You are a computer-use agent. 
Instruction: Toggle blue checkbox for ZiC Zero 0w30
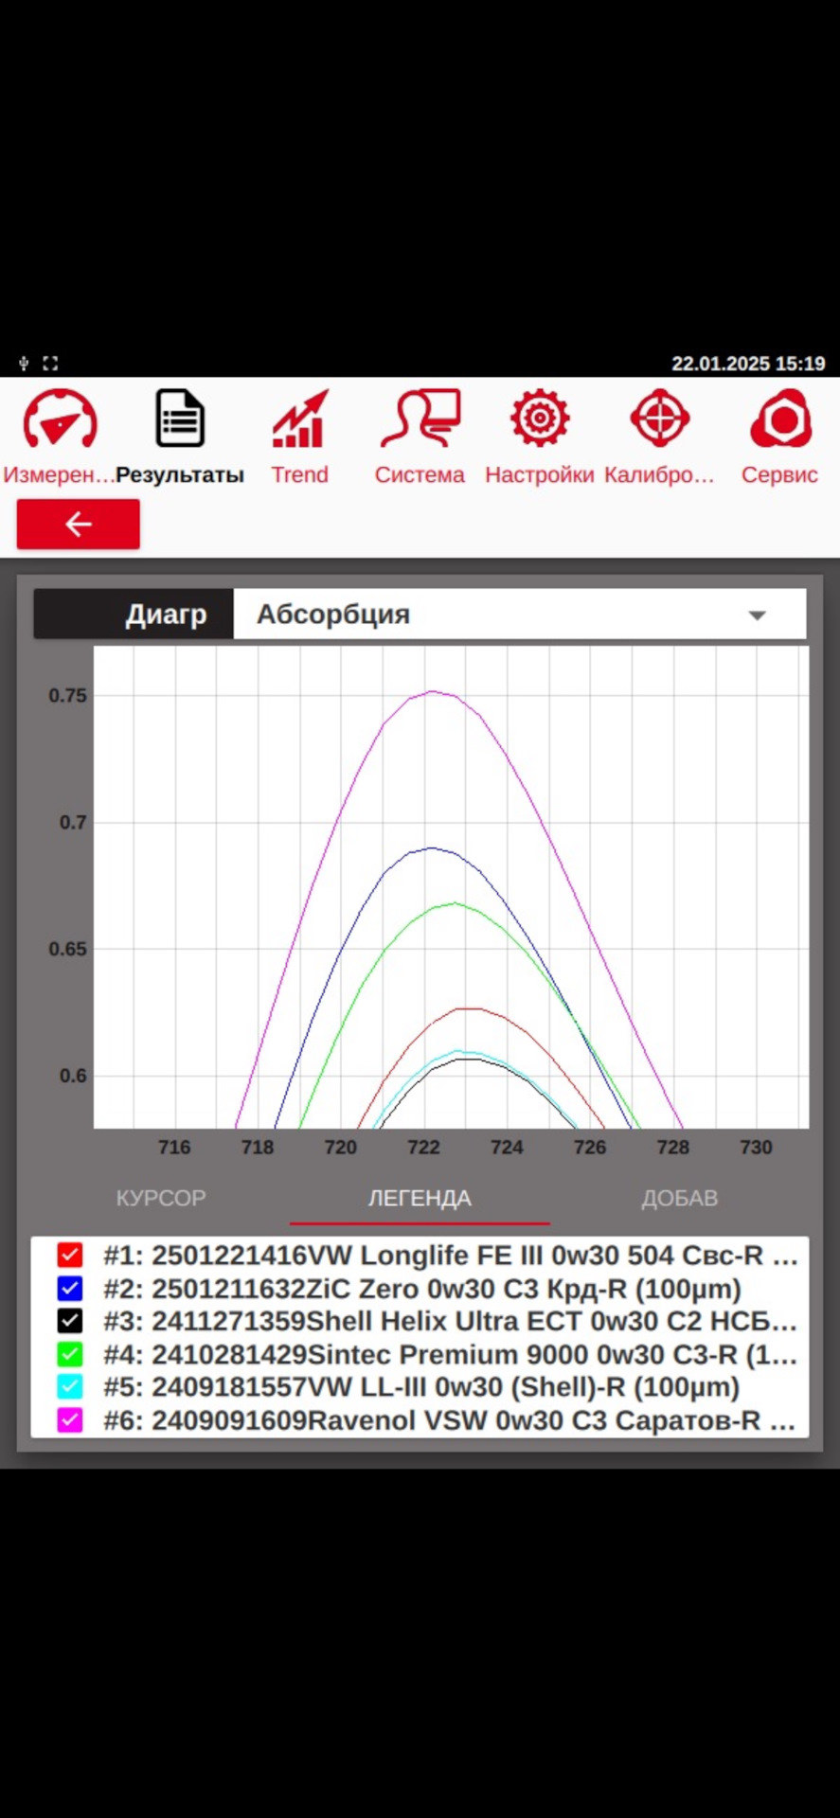pyautogui.click(x=69, y=1289)
